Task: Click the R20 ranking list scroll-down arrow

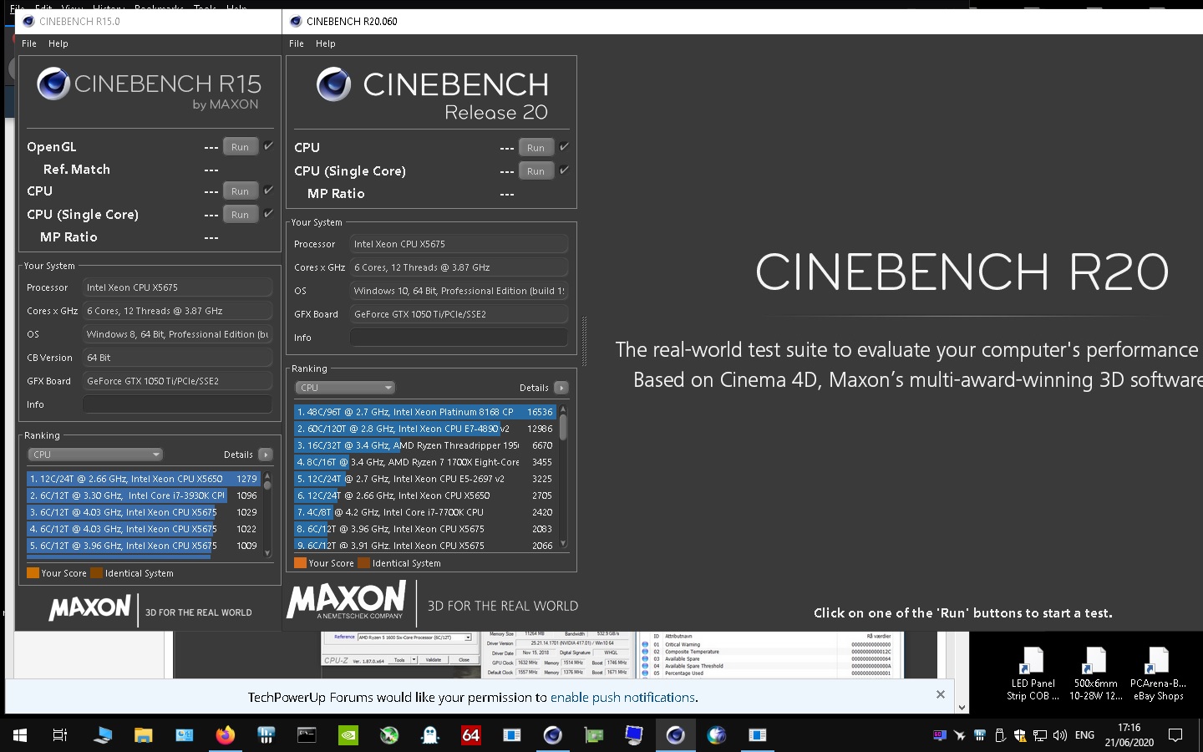Action: 563,544
